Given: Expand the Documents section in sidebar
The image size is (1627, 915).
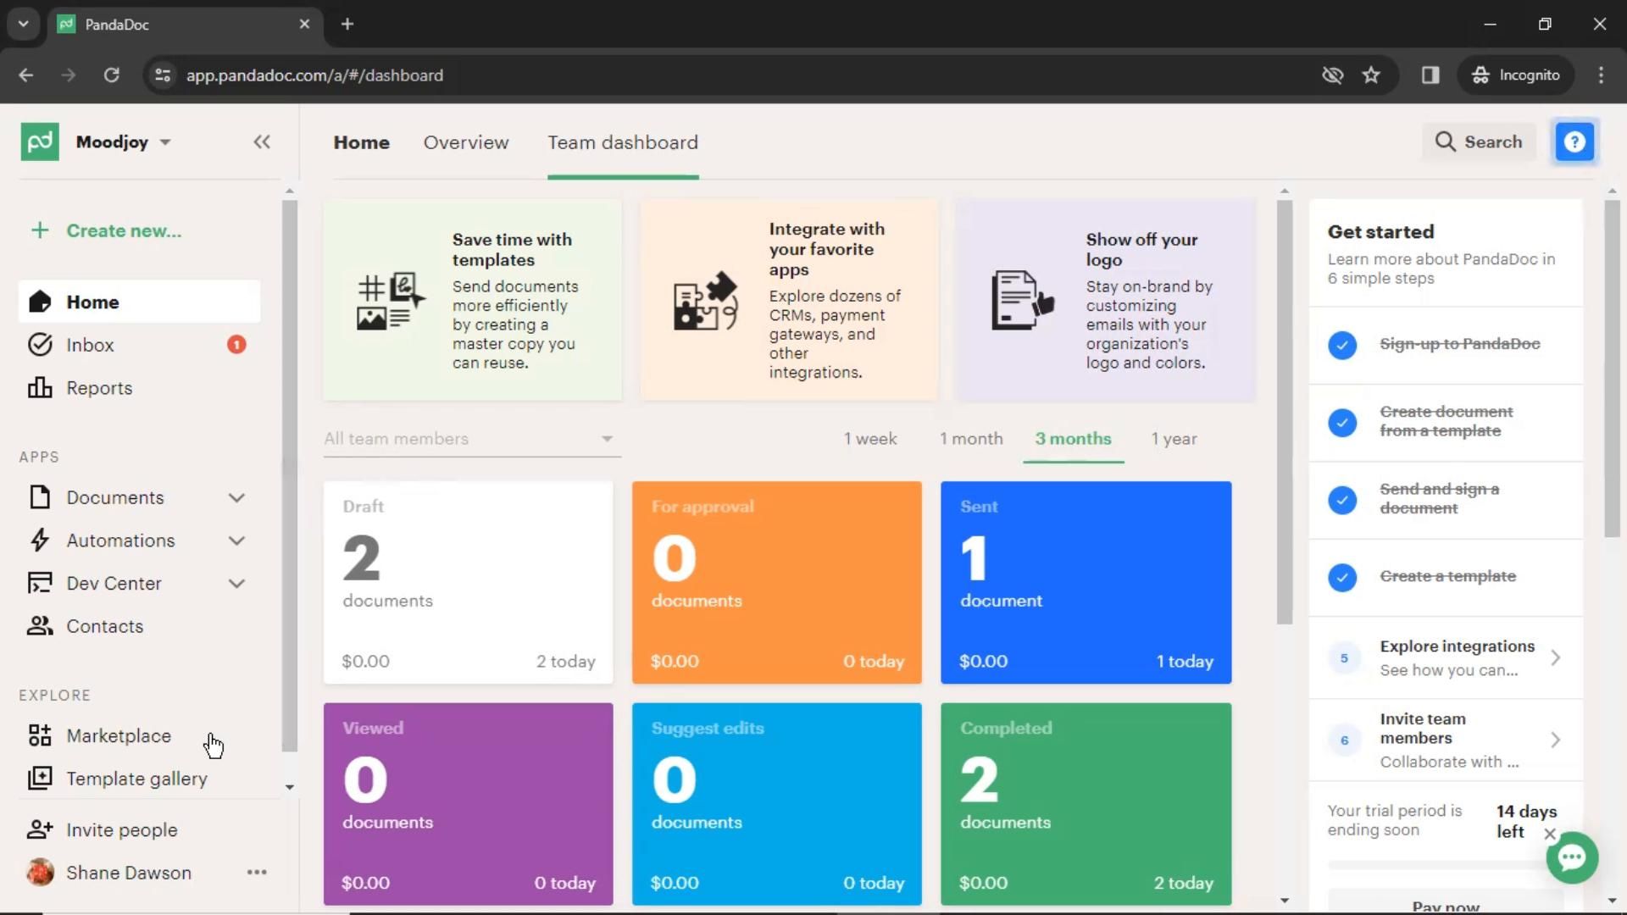Looking at the screenshot, I should (238, 496).
